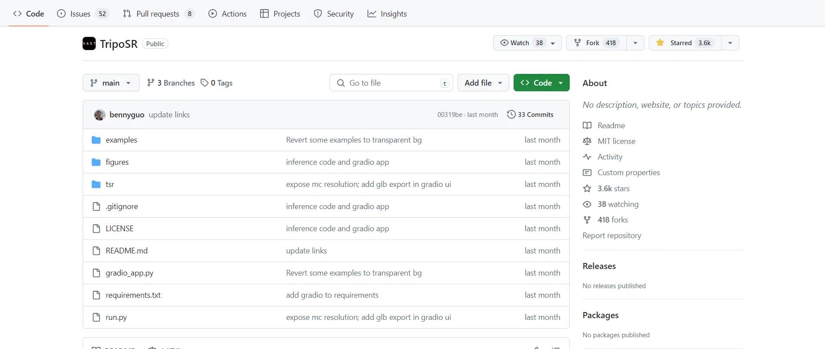Click the commits history clock icon
The image size is (825, 349).
click(511, 114)
